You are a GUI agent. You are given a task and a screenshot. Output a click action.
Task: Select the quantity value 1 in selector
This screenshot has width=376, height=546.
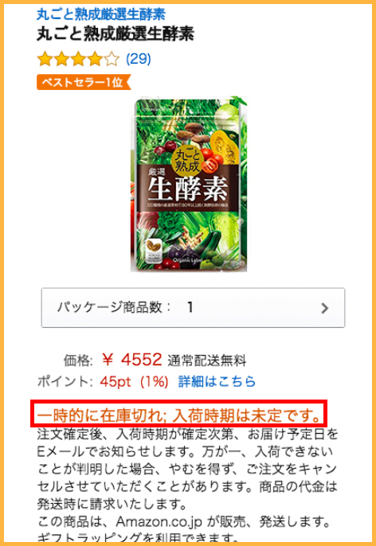tap(190, 307)
